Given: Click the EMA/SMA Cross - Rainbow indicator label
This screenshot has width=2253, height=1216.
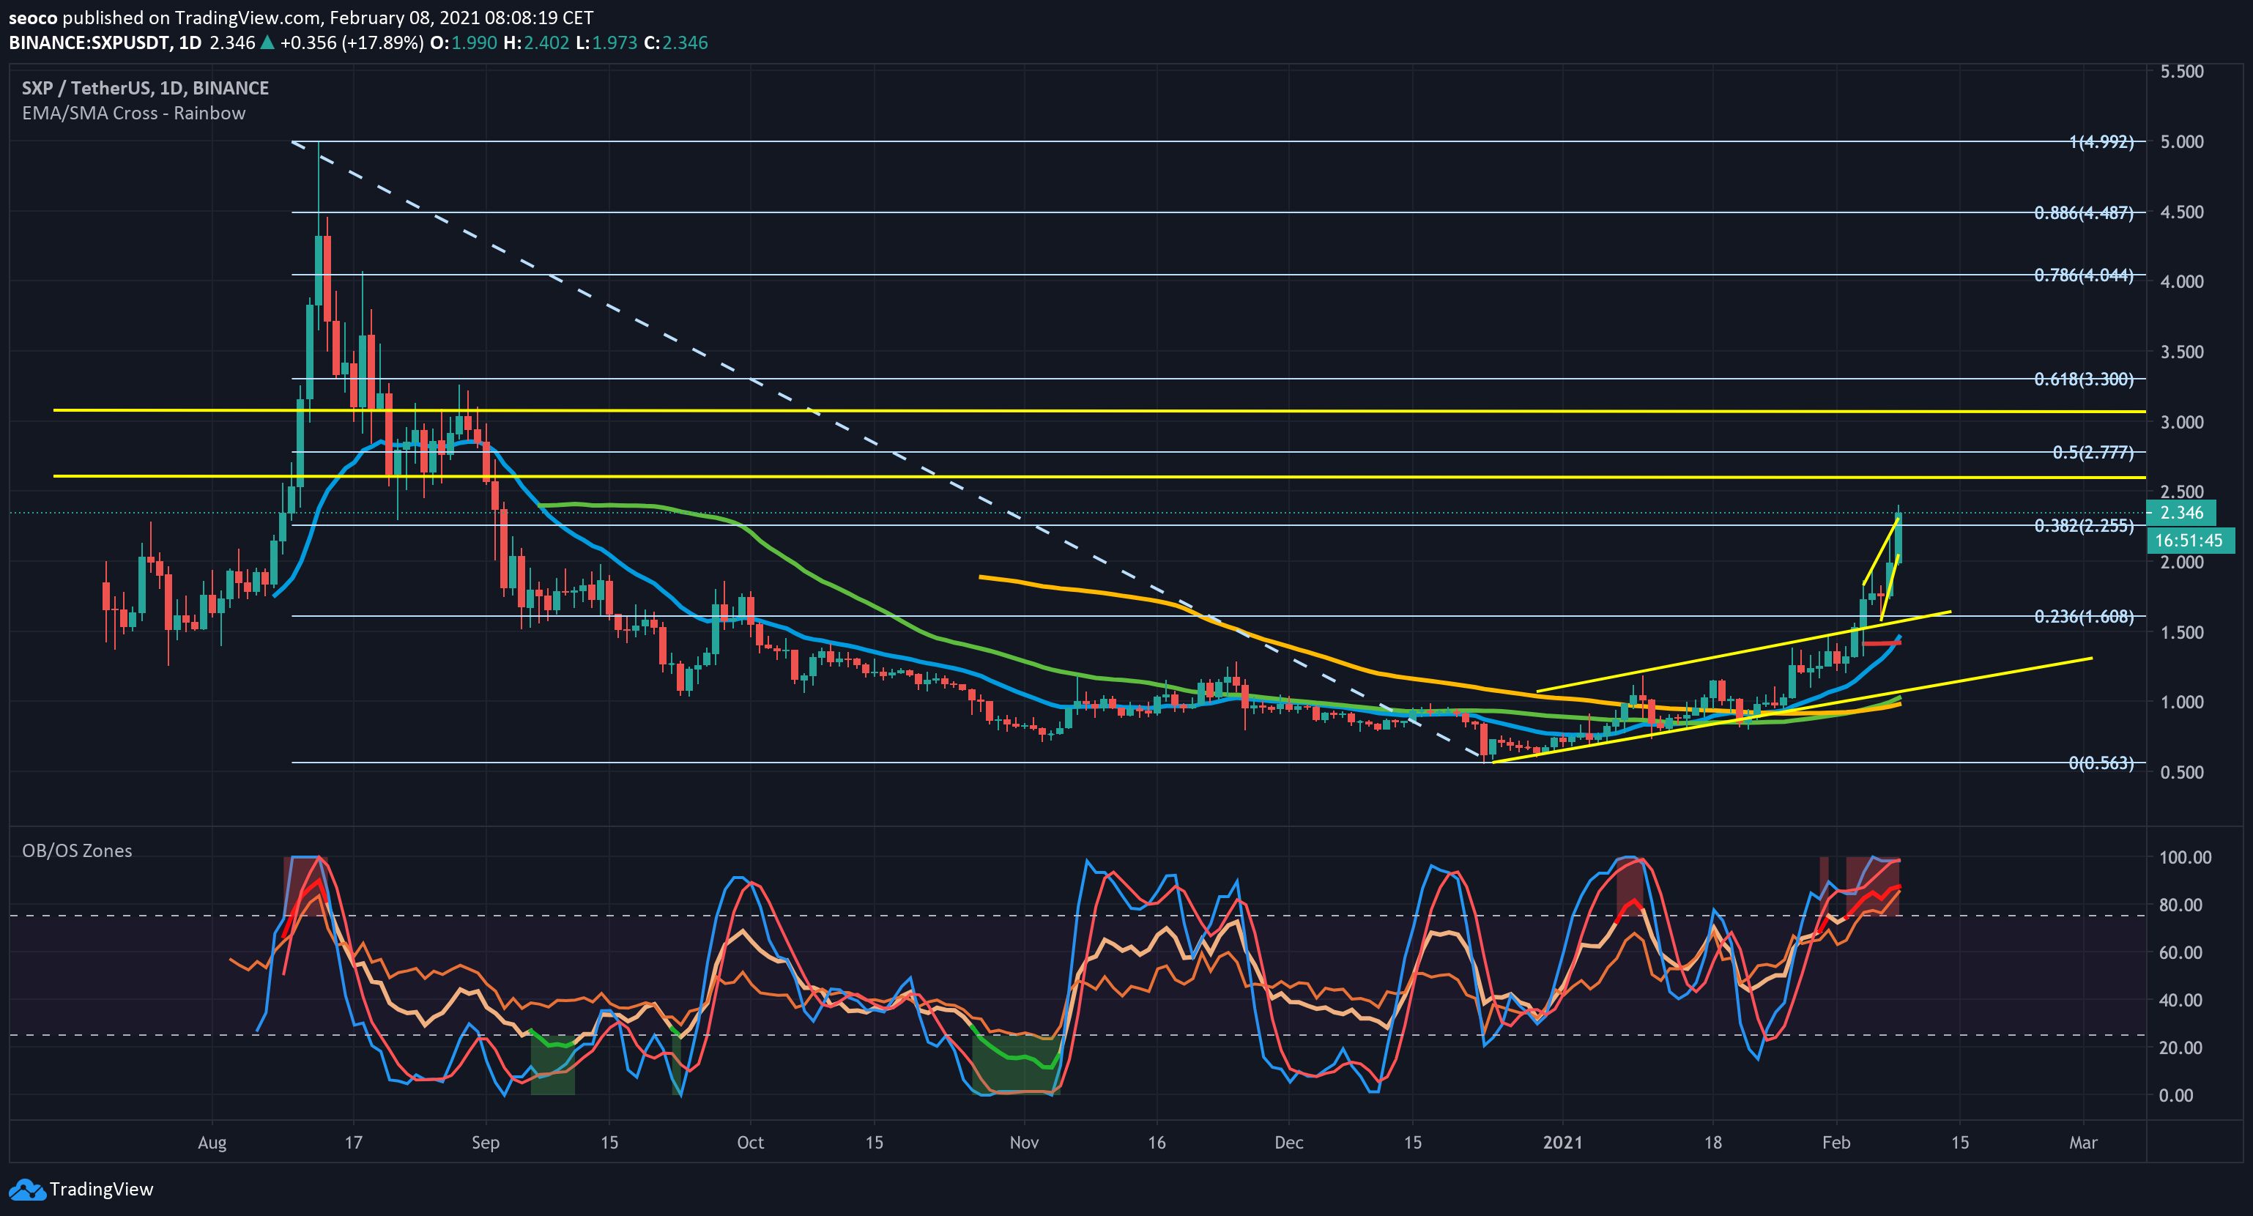Looking at the screenshot, I should coord(134,113).
